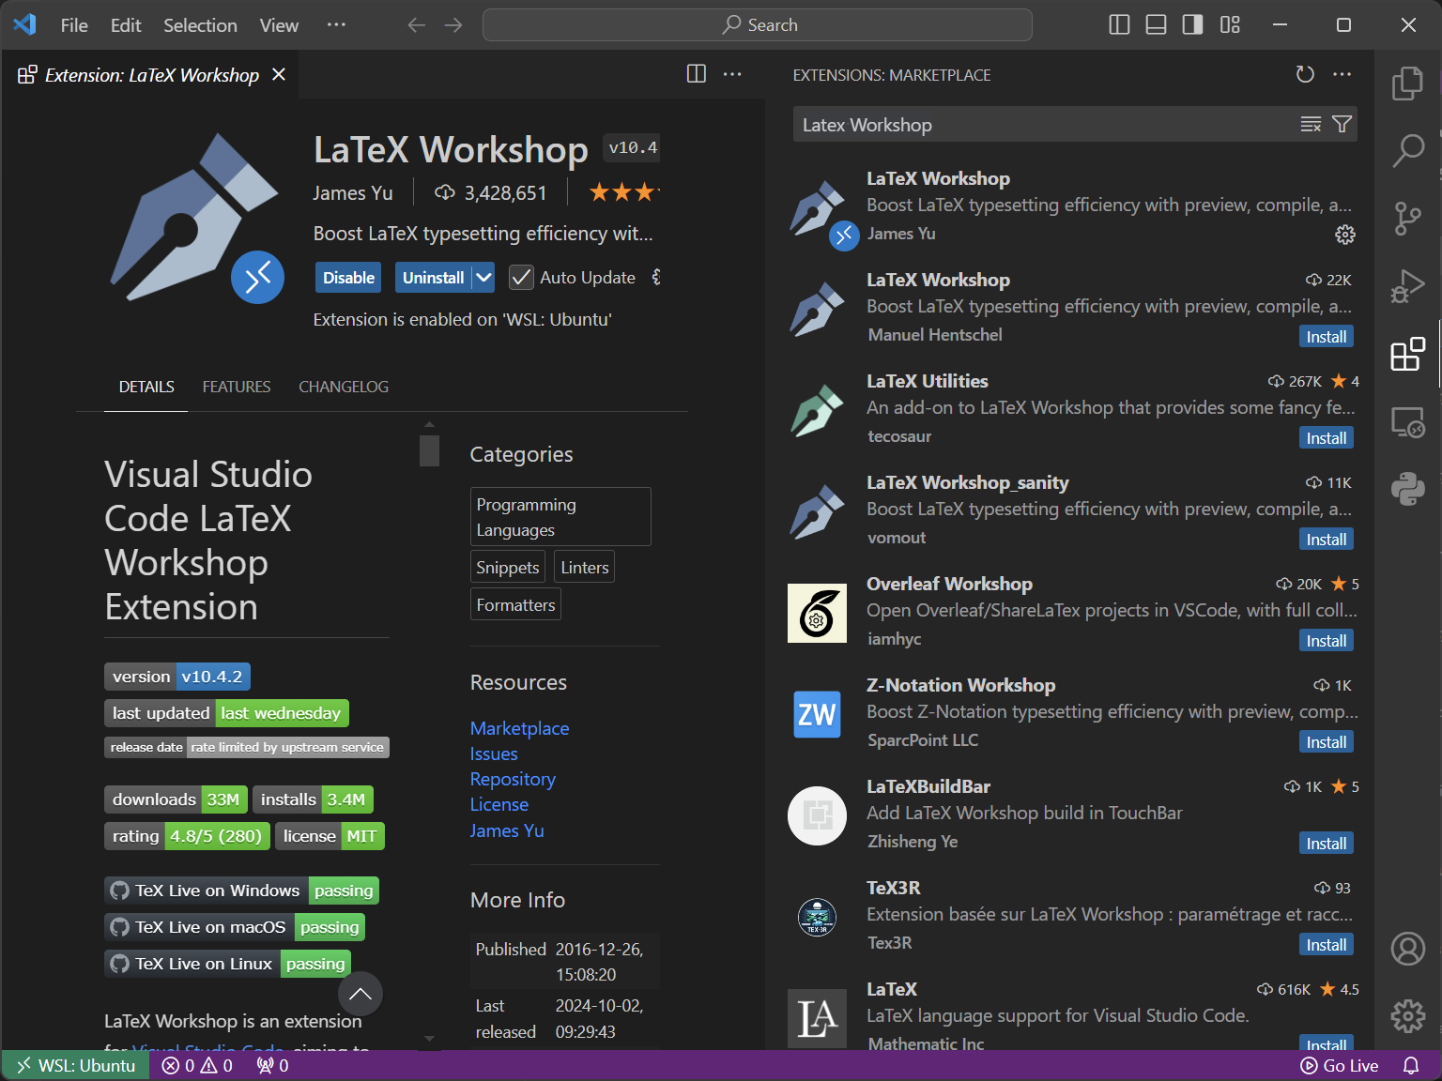Switch to the CHANGELOG tab
The image size is (1442, 1081).
coord(343,387)
